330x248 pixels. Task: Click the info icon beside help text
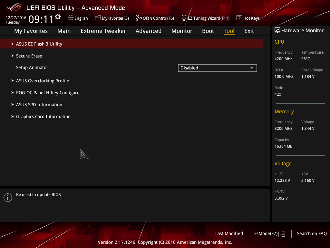[8, 198]
